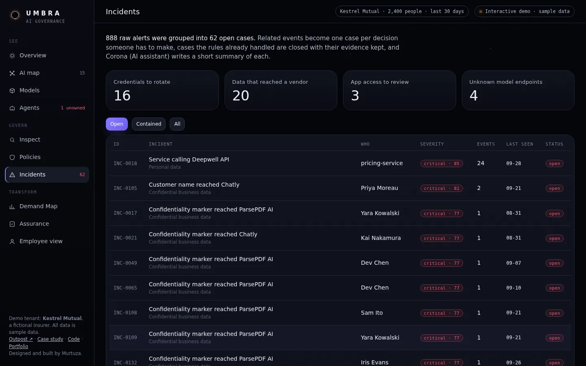
Task: Click the critical 81 severity badge
Action: 442,188
